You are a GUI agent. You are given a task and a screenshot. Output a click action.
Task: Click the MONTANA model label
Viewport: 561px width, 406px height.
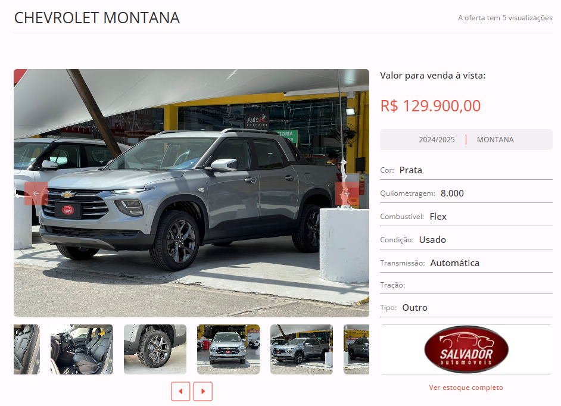(x=495, y=140)
